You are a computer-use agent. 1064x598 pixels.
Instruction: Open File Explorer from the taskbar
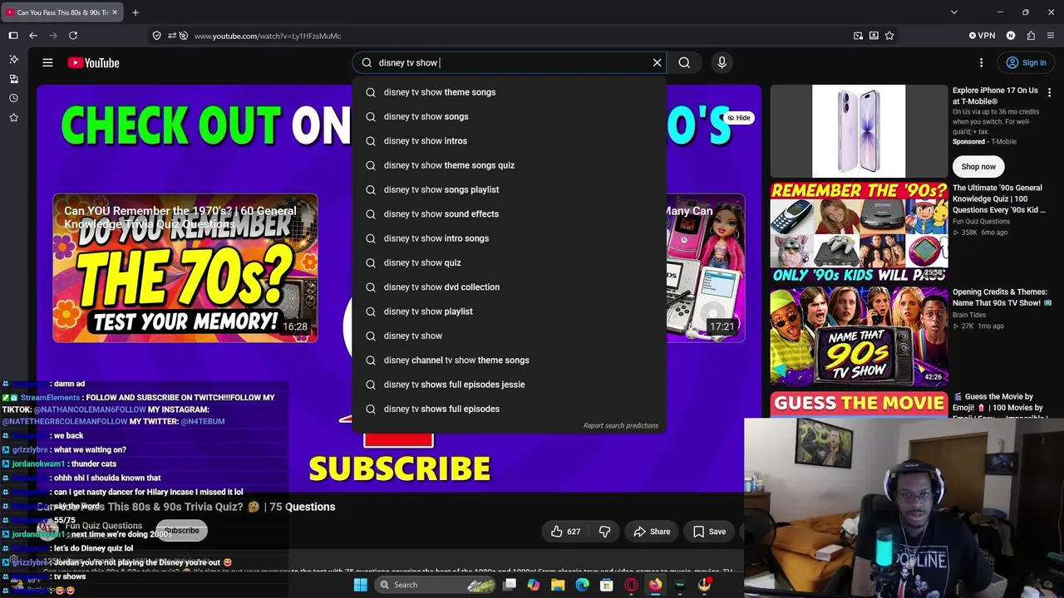(x=558, y=585)
